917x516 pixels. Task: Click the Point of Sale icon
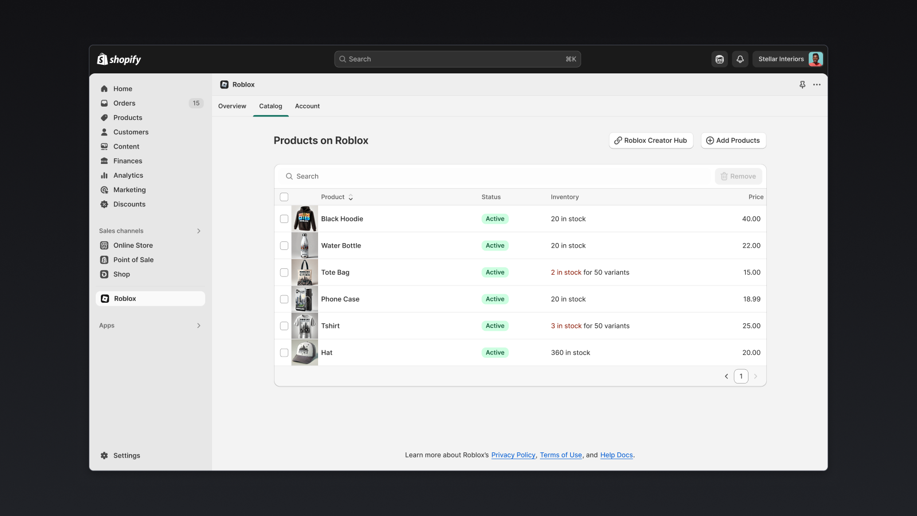click(x=104, y=260)
